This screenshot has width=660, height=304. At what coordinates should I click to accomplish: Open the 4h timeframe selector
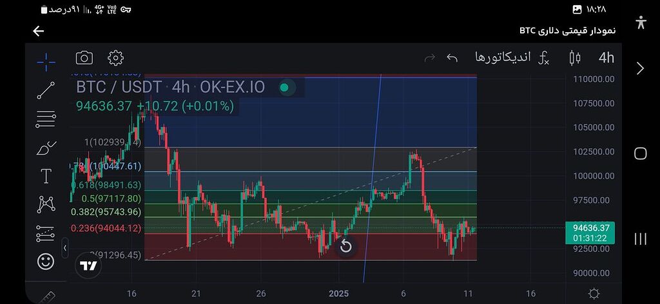606,58
